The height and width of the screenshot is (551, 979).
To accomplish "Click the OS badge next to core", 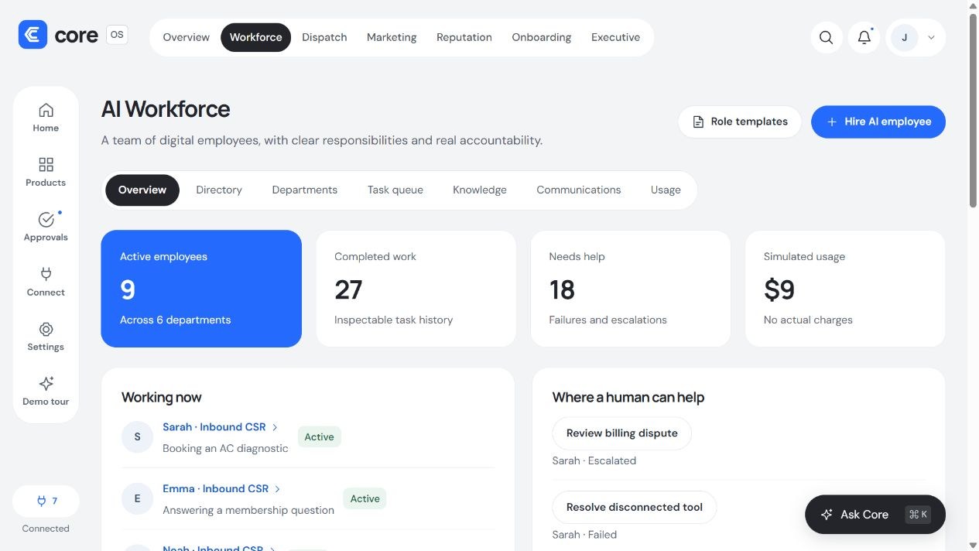I will pyautogui.click(x=117, y=35).
